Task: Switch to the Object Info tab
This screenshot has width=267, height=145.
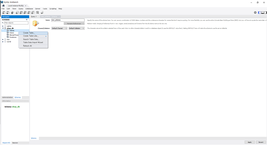Action: (x=6, y=143)
